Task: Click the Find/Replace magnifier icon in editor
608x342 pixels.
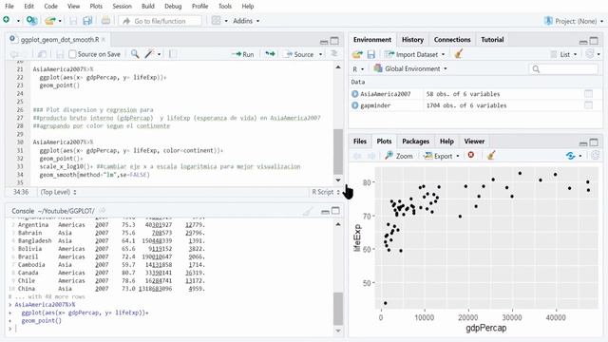Action: [x=135, y=54]
